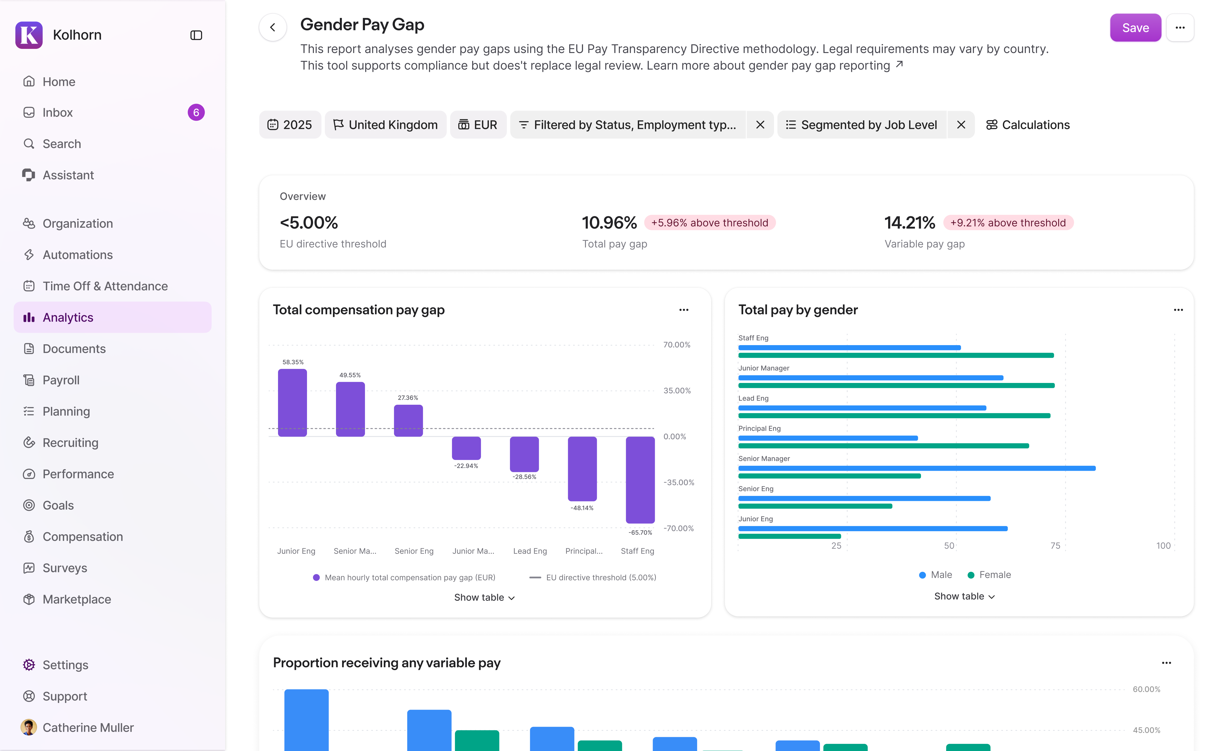Click the Junior Eng 58.35% bar
1228x751 pixels.
(x=292, y=403)
